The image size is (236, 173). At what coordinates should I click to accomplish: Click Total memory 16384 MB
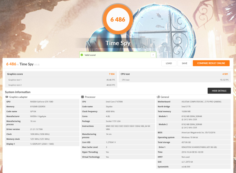tap(186, 111)
